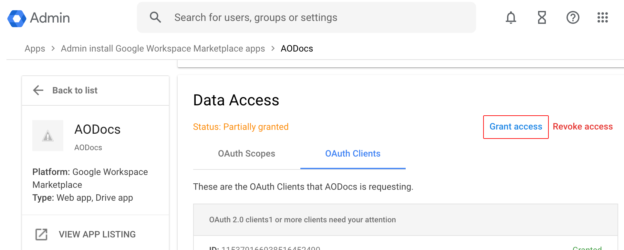This screenshot has width=624, height=250.
Task: Click the back arrow beside Back to list
Action: pos(38,90)
